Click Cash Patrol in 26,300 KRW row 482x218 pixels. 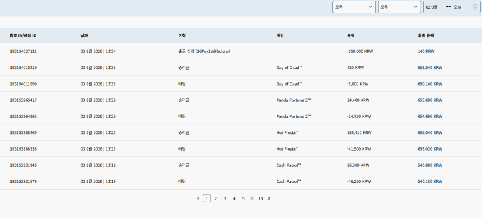(289, 165)
